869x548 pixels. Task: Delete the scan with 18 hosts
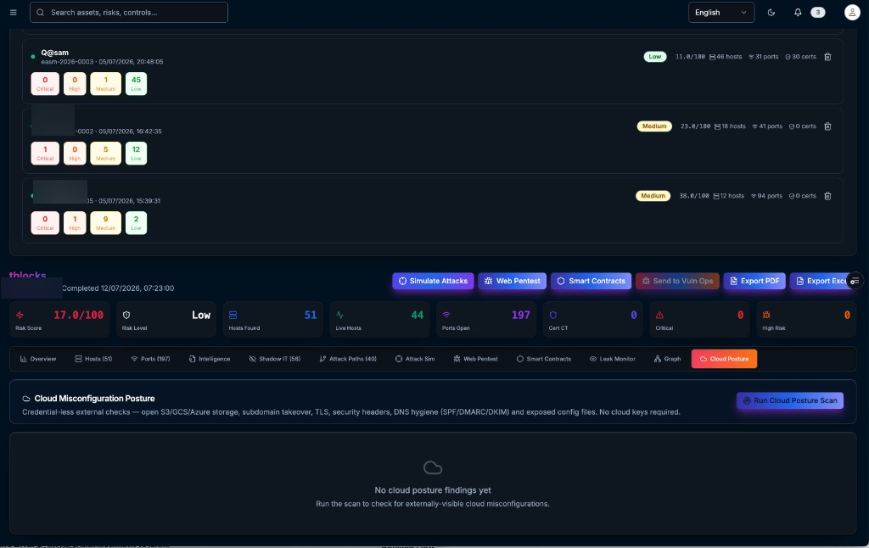coord(827,126)
